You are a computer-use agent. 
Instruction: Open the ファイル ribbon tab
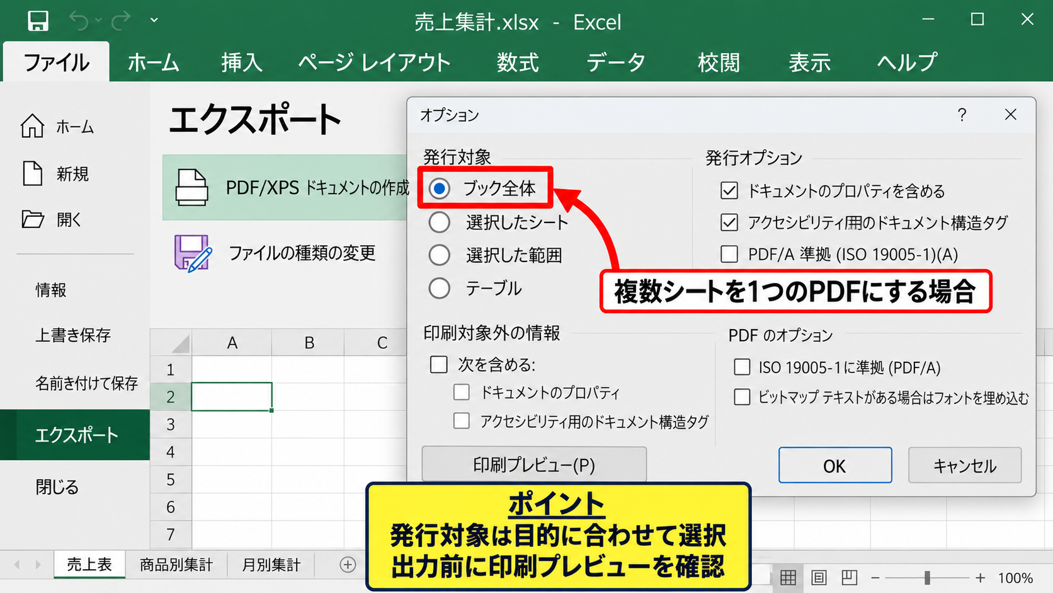coord(56,62)
